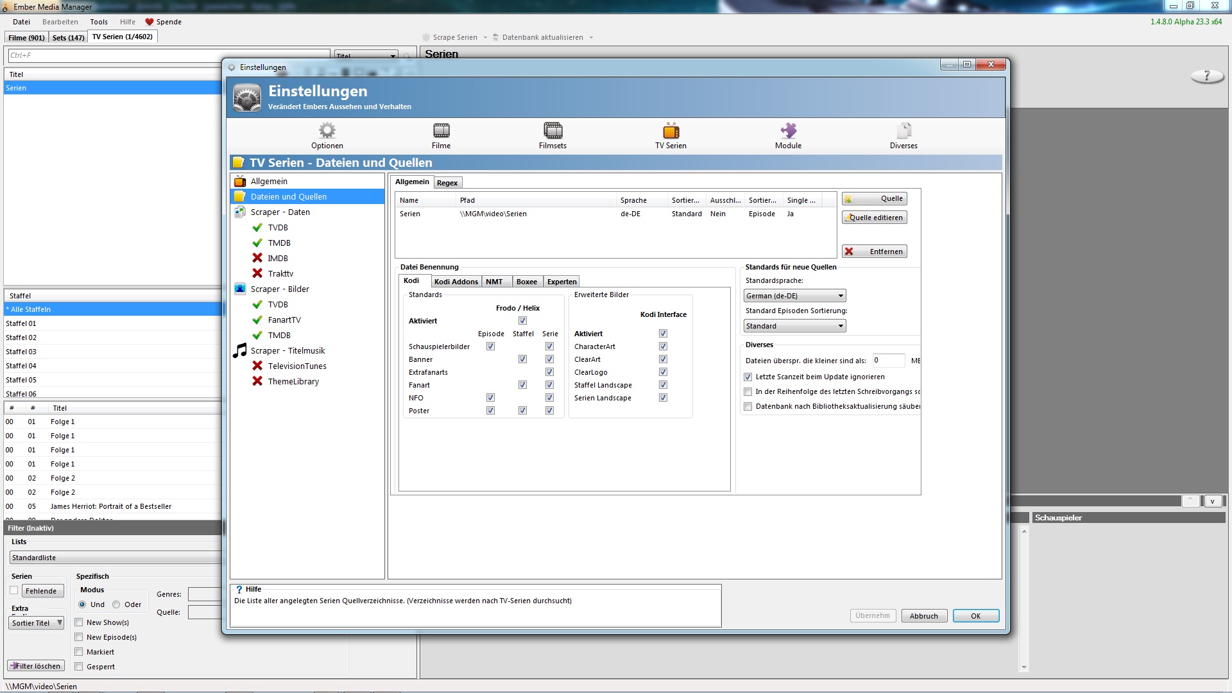This screenshot has width=1232, height=693.
Task: Open TMDB under Scraper - Daten
Action: tap(278, 243)
